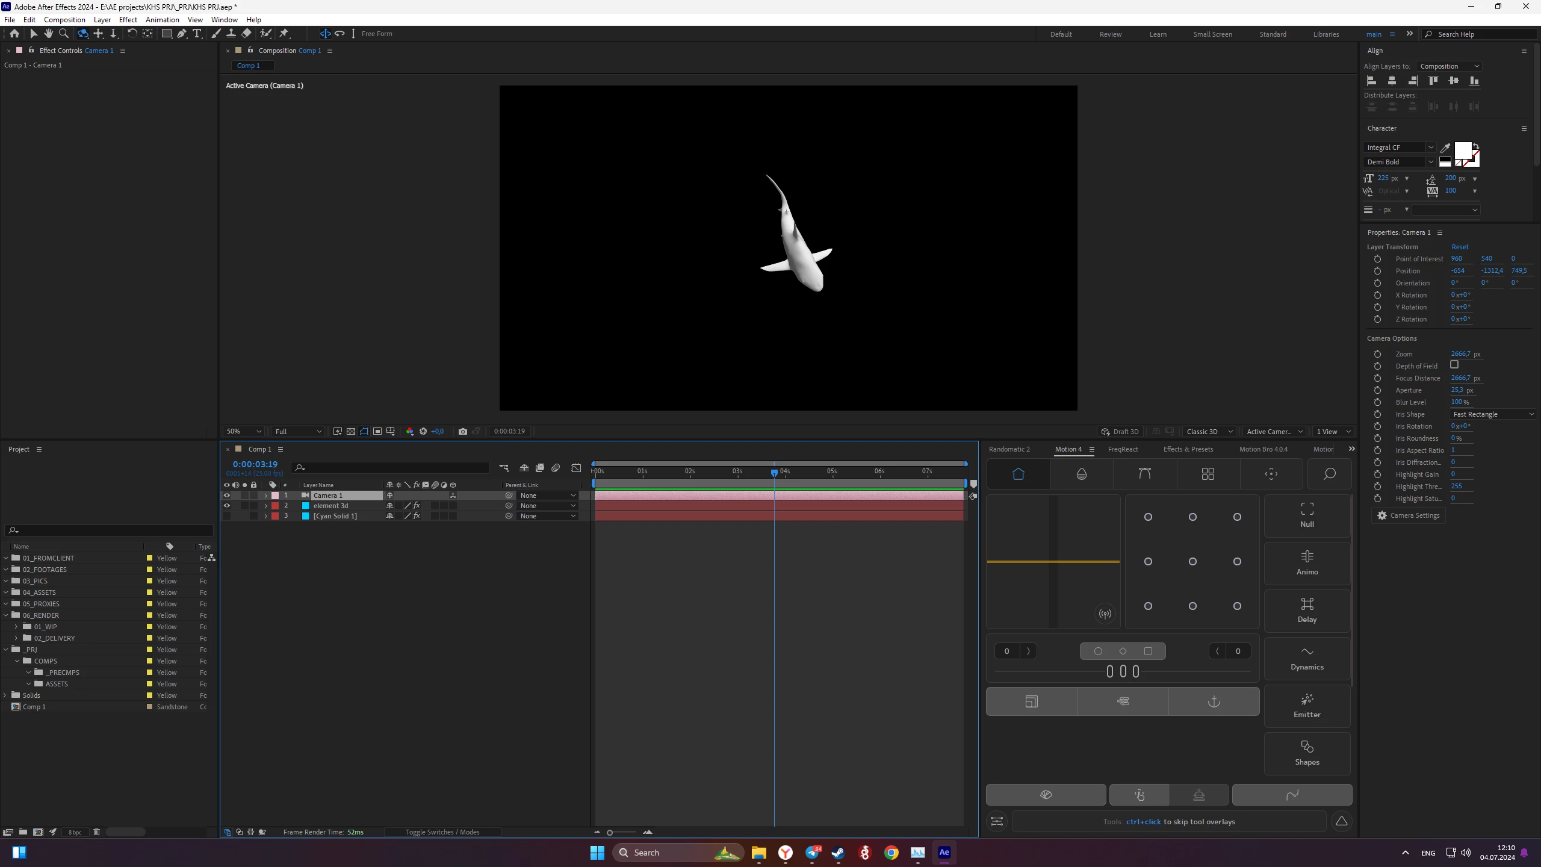Enable the Depth of Field checkbox
This screenshot has width=1541, height=867.
[x=1454, y=365]
